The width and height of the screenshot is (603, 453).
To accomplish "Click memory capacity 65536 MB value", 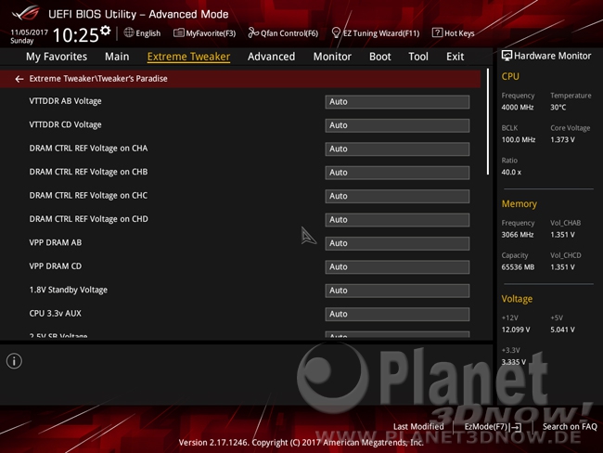I will tap(518, 267).
